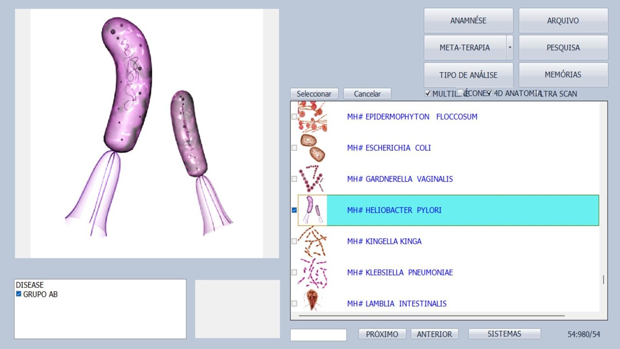Toggle the GRUPO AB checkbox
The width and height of the screenshot is (620, 349).
pyautogui.click(x=19, y=294)
